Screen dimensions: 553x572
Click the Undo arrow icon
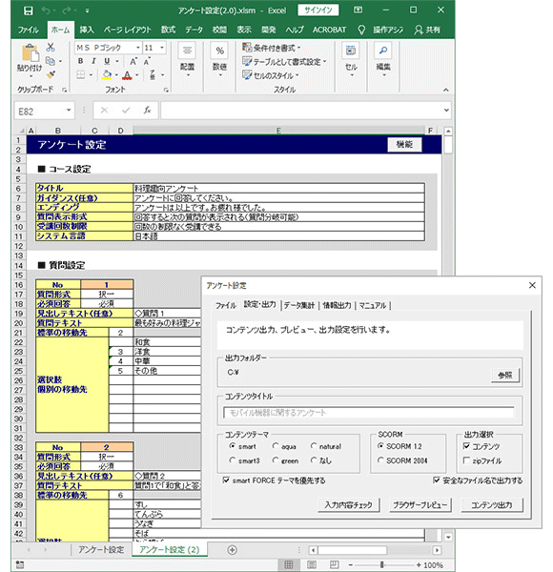click(x=46, y=10)
